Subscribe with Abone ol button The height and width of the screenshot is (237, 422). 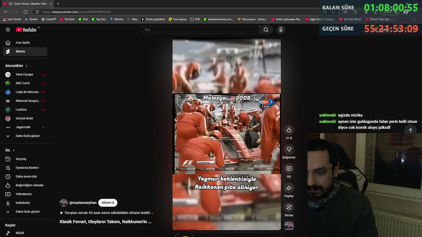tap(108, 203)
